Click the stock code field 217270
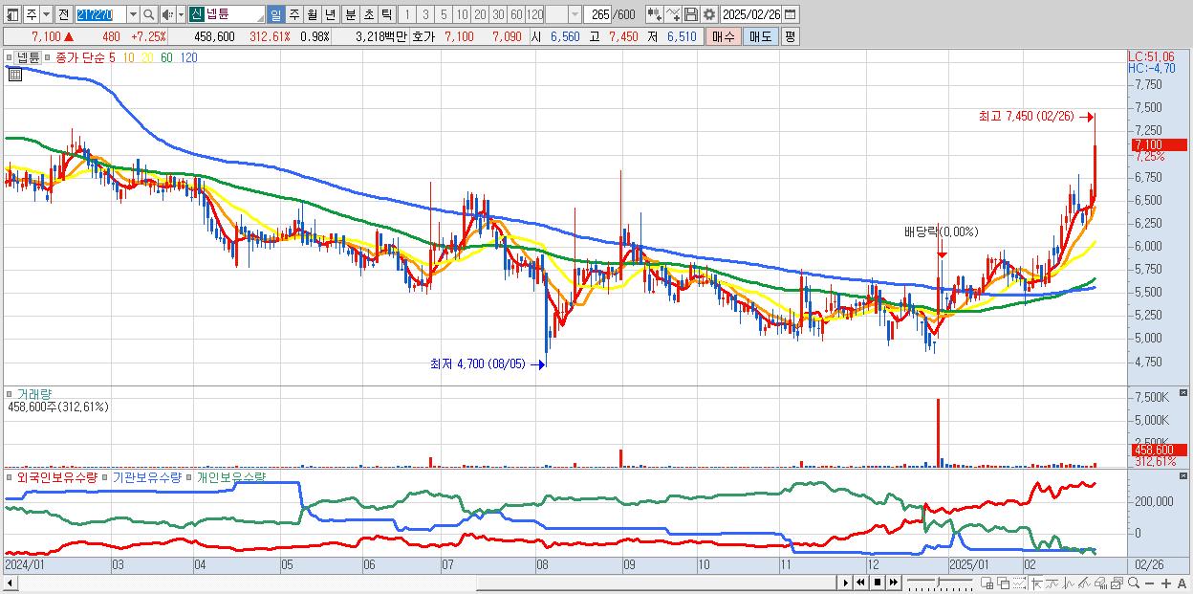 (100, 14)
